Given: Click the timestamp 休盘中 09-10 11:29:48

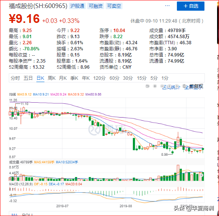Looking at the screenshot, I should click(154, 21).
